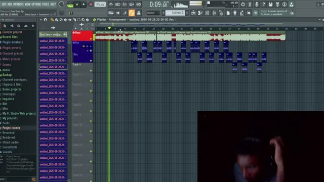Click the project info document icon
The height and width of the screenshot is (182, 324).
pos(228,13)
